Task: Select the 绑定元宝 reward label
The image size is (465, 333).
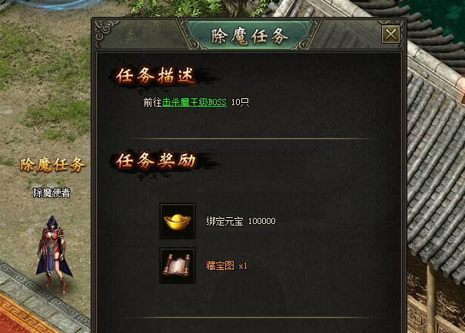Action: click(x=224, y=221)
